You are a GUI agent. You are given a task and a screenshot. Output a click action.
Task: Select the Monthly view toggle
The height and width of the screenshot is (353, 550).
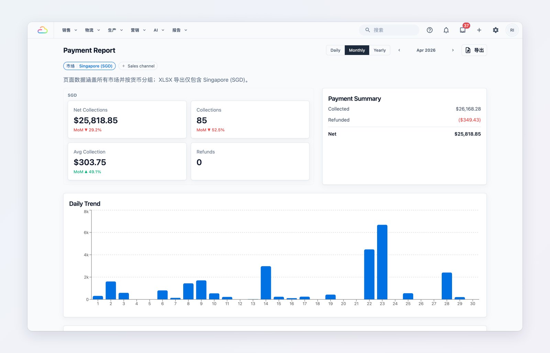pyautogui.click(x=357, y=50)
